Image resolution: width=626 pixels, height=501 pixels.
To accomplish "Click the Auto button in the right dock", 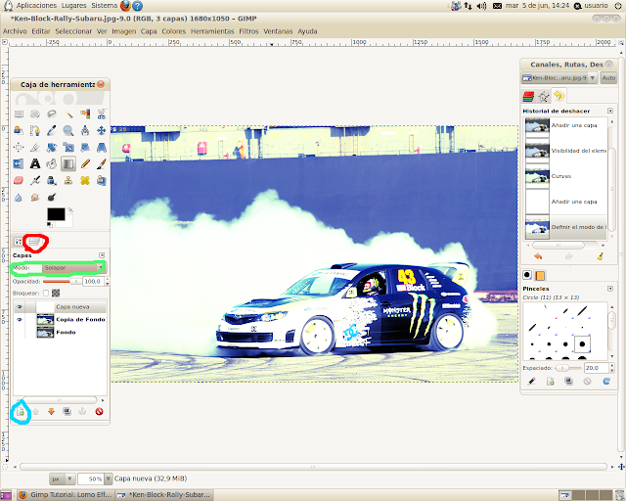I will [608, 78].
